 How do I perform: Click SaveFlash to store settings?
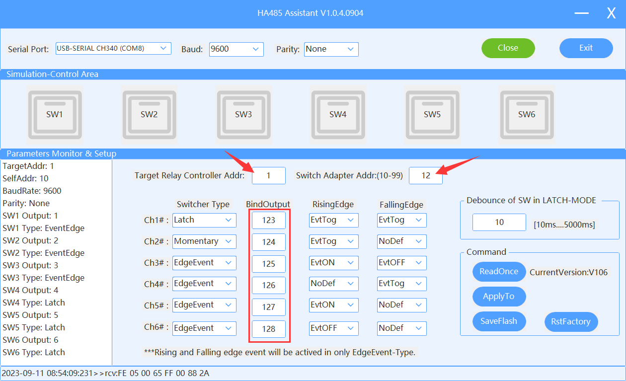(499, 321)
